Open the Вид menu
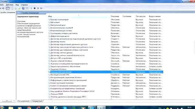This screenshot has height=109, width=195. point(17,5)
